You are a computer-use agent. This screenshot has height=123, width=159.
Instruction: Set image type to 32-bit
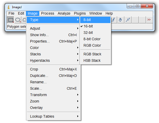(x=88, y=33)
